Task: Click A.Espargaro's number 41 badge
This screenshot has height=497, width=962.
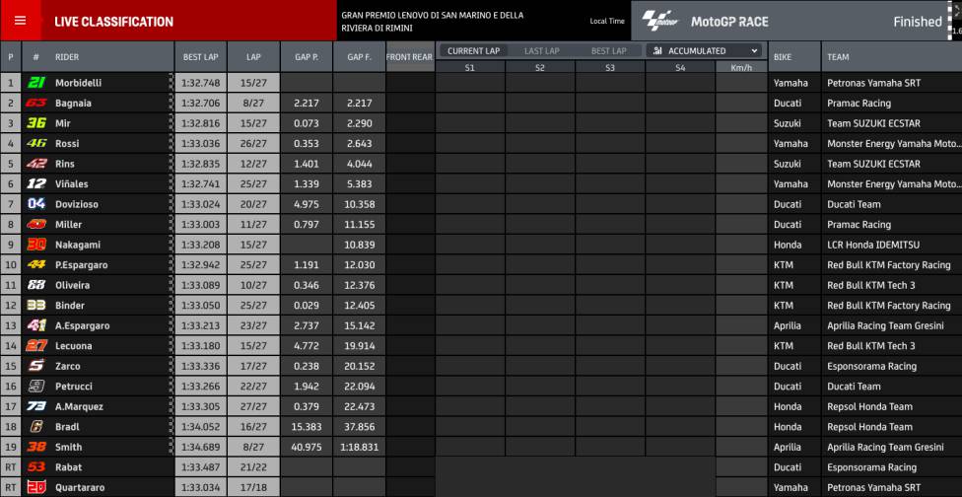Action: 36,325
